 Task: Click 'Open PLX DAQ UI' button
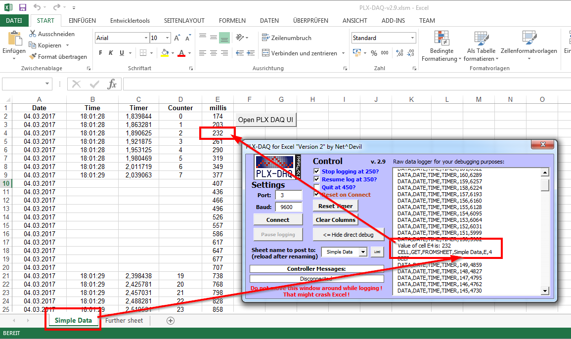(265, 120)
